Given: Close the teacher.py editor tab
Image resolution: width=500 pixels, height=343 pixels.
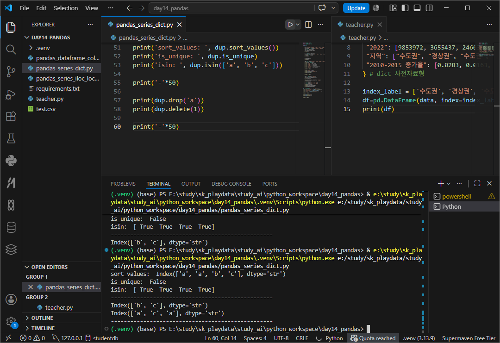Looking at the screenshot, I should (x=380, y=25).
